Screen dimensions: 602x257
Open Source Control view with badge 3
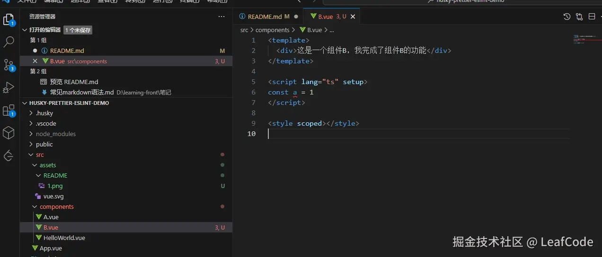[x=9, y=65]
